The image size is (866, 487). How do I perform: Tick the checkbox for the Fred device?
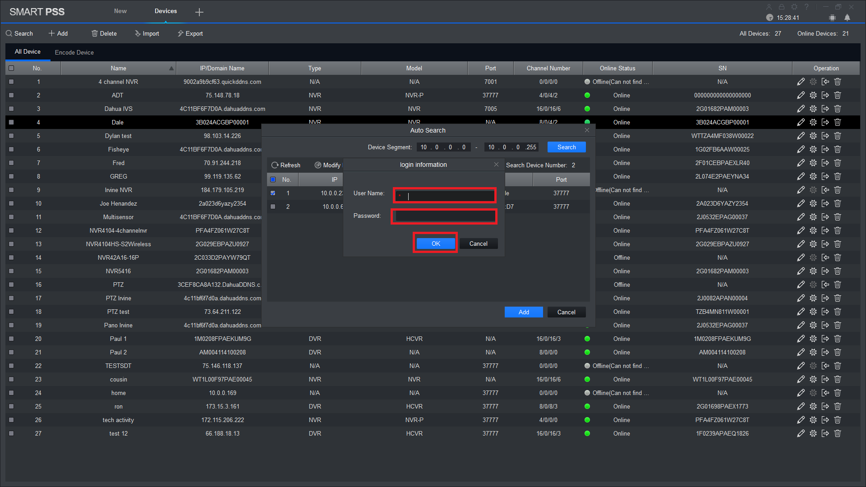(x=11, y=163)
